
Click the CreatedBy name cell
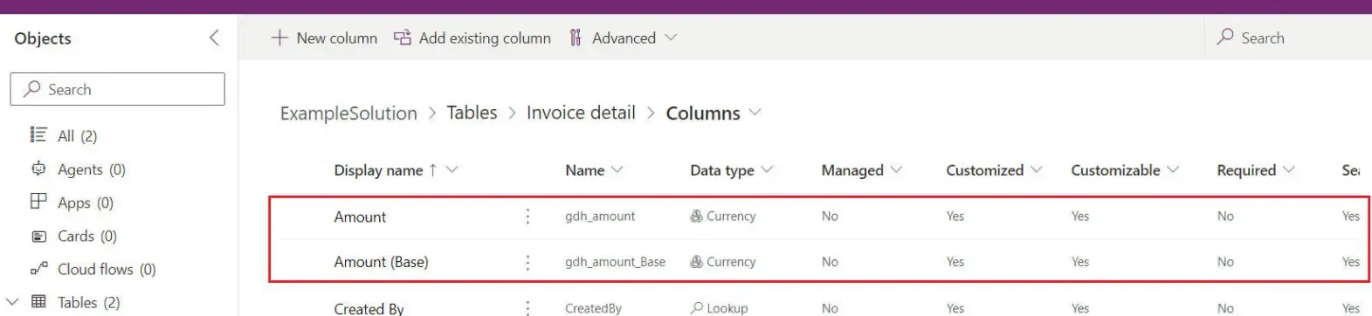[x=593, y=308]
